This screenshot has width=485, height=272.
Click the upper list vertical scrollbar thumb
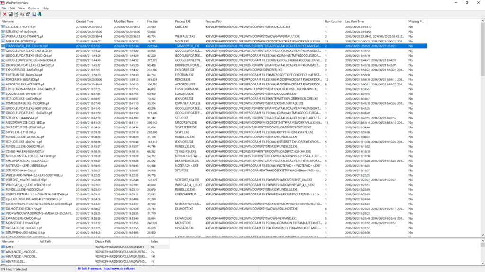[x=482, y=49]
